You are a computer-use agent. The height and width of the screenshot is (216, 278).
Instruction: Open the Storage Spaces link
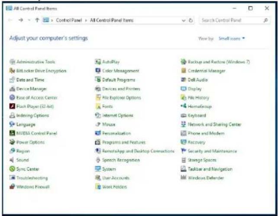(202, 160)
